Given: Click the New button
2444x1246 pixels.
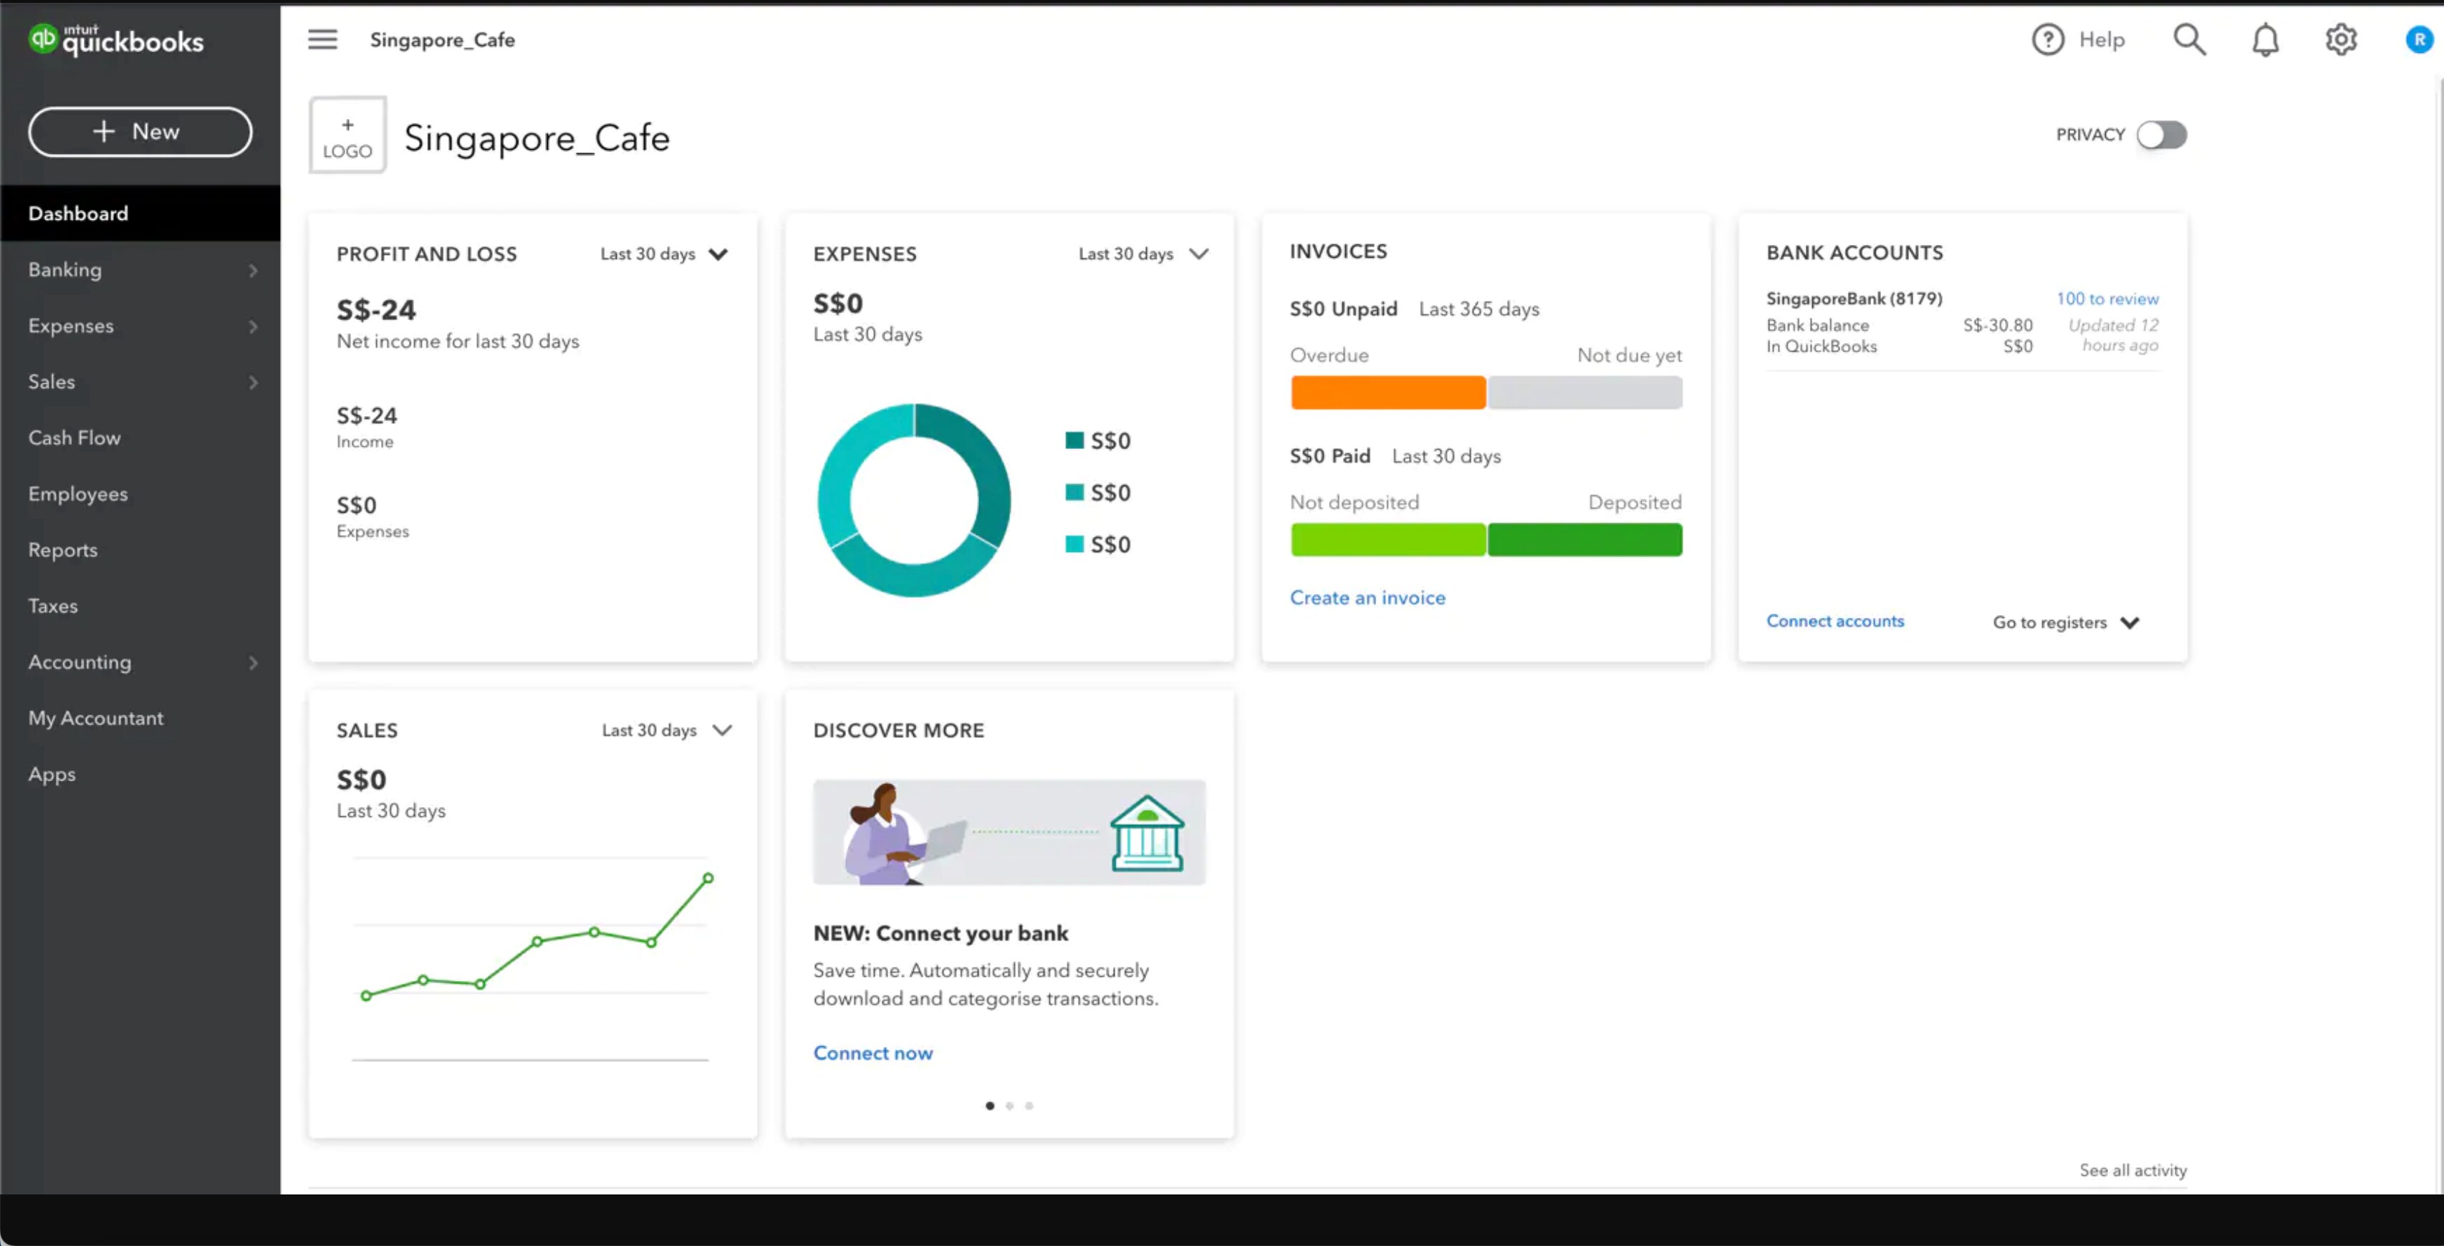Looking at the screenshot, I should point(140,132).
